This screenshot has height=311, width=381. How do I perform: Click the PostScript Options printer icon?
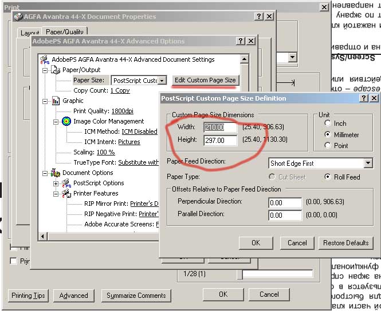click(66, 184)
